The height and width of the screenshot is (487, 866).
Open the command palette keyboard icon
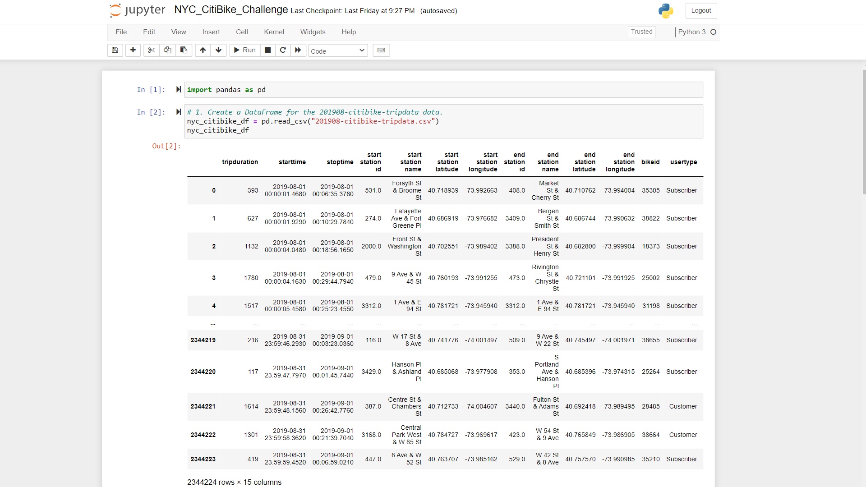tap(381, 50)
